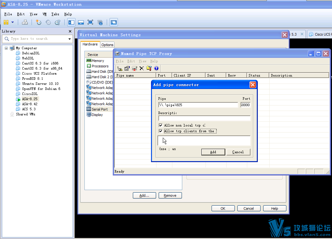Select the Hard Disk (IDE) device entry
The height and width of the screenshot is (239, 332).
point(99,72)
